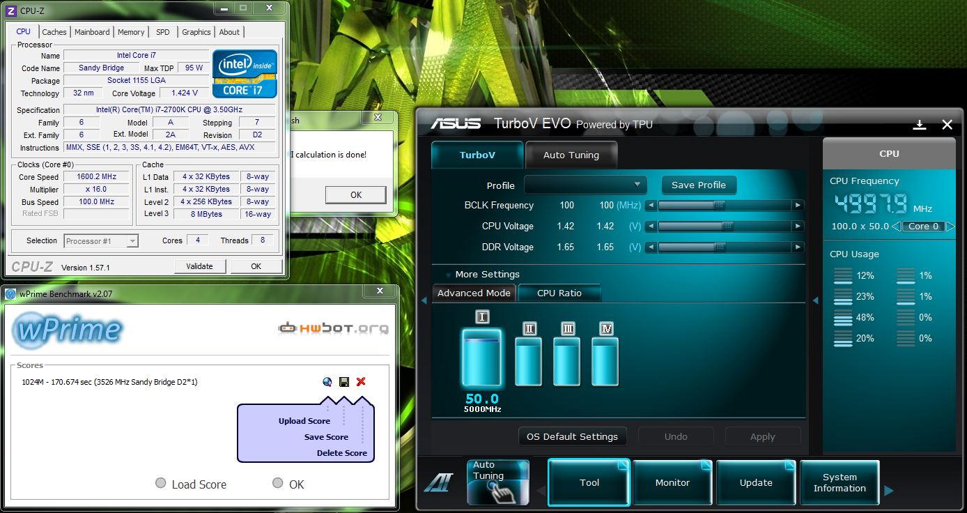This screenshot has width=967, height=513.
Task: Click the Monitor button in AI Suite
Action: (x=672, y=482)
